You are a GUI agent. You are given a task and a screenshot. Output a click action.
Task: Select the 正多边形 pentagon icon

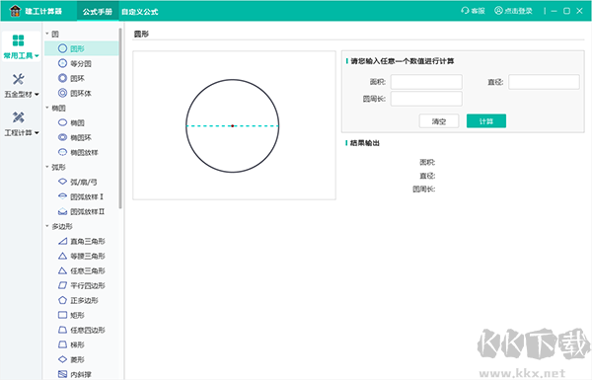pos(63,300)
